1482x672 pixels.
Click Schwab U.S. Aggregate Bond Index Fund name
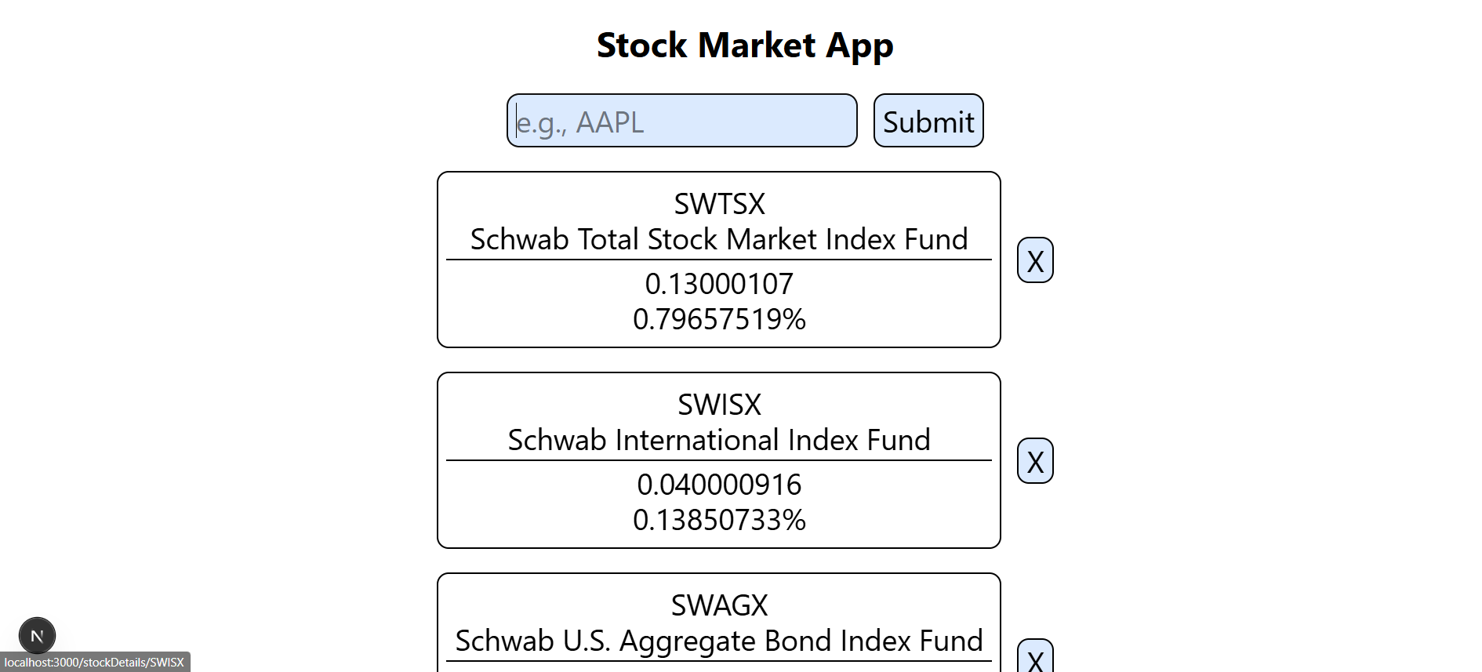click(719, 641)
